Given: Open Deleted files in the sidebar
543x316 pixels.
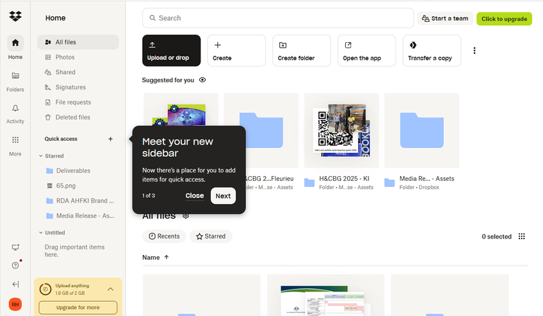Looking at the screenshot, I should pyautogui.click(x=72, y=117).
